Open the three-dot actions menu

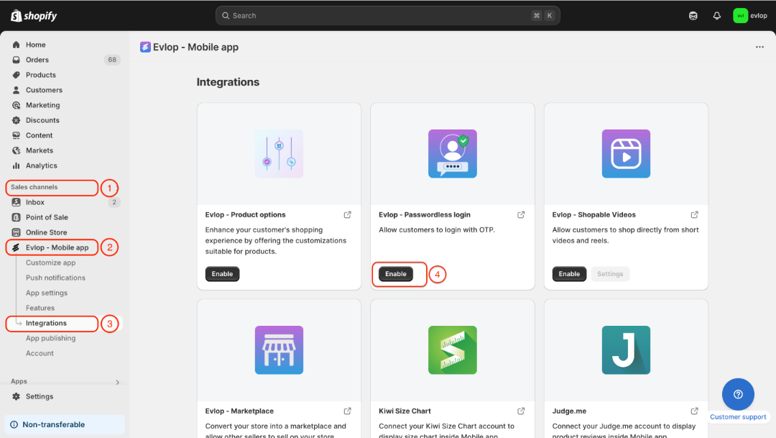(759, 47)
